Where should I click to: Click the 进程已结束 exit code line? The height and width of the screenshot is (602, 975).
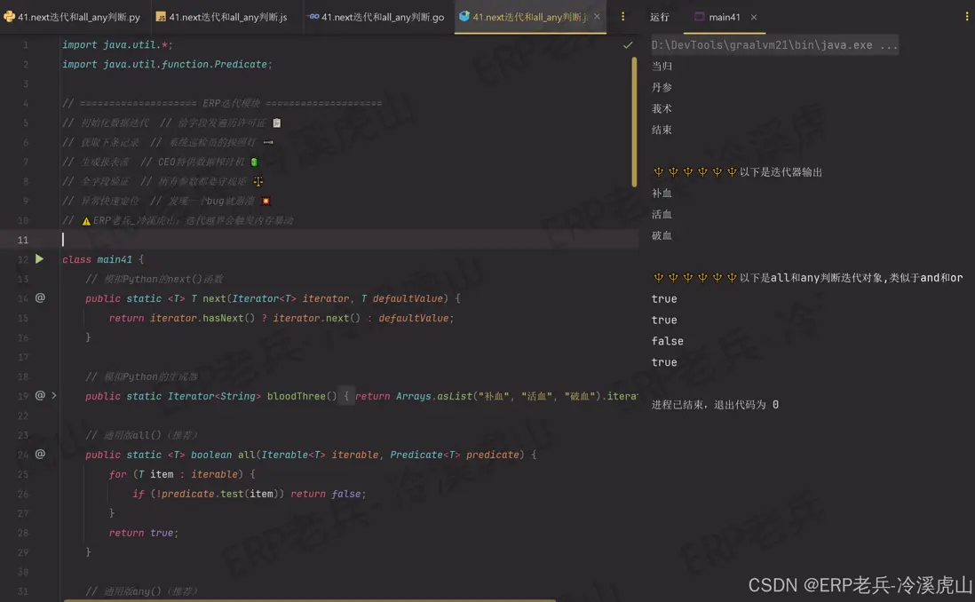715,404
